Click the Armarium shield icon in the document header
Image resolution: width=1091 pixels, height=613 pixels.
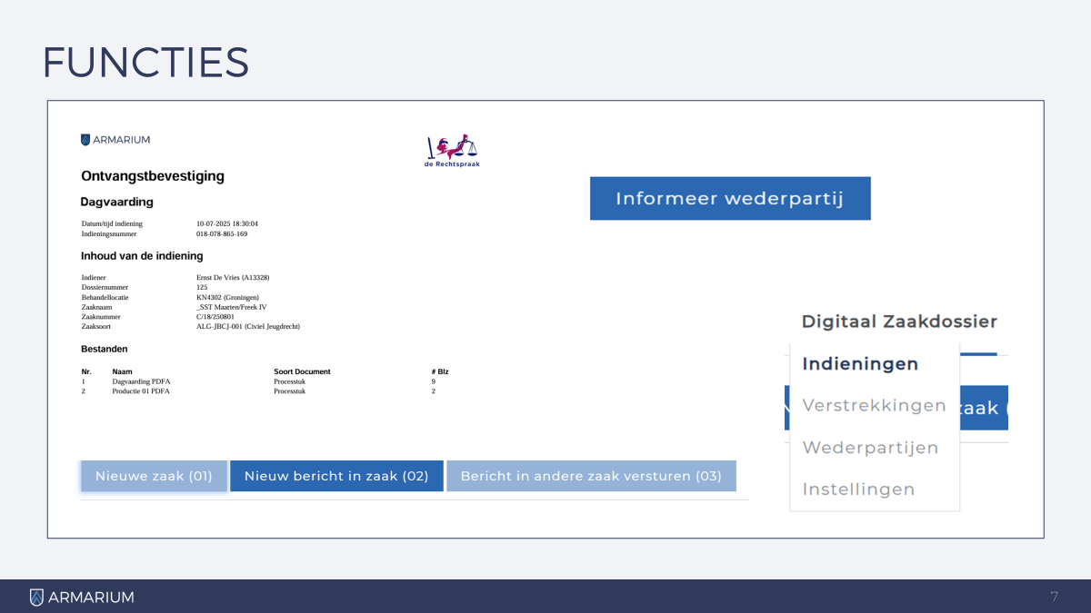click(x=85, y=140)
